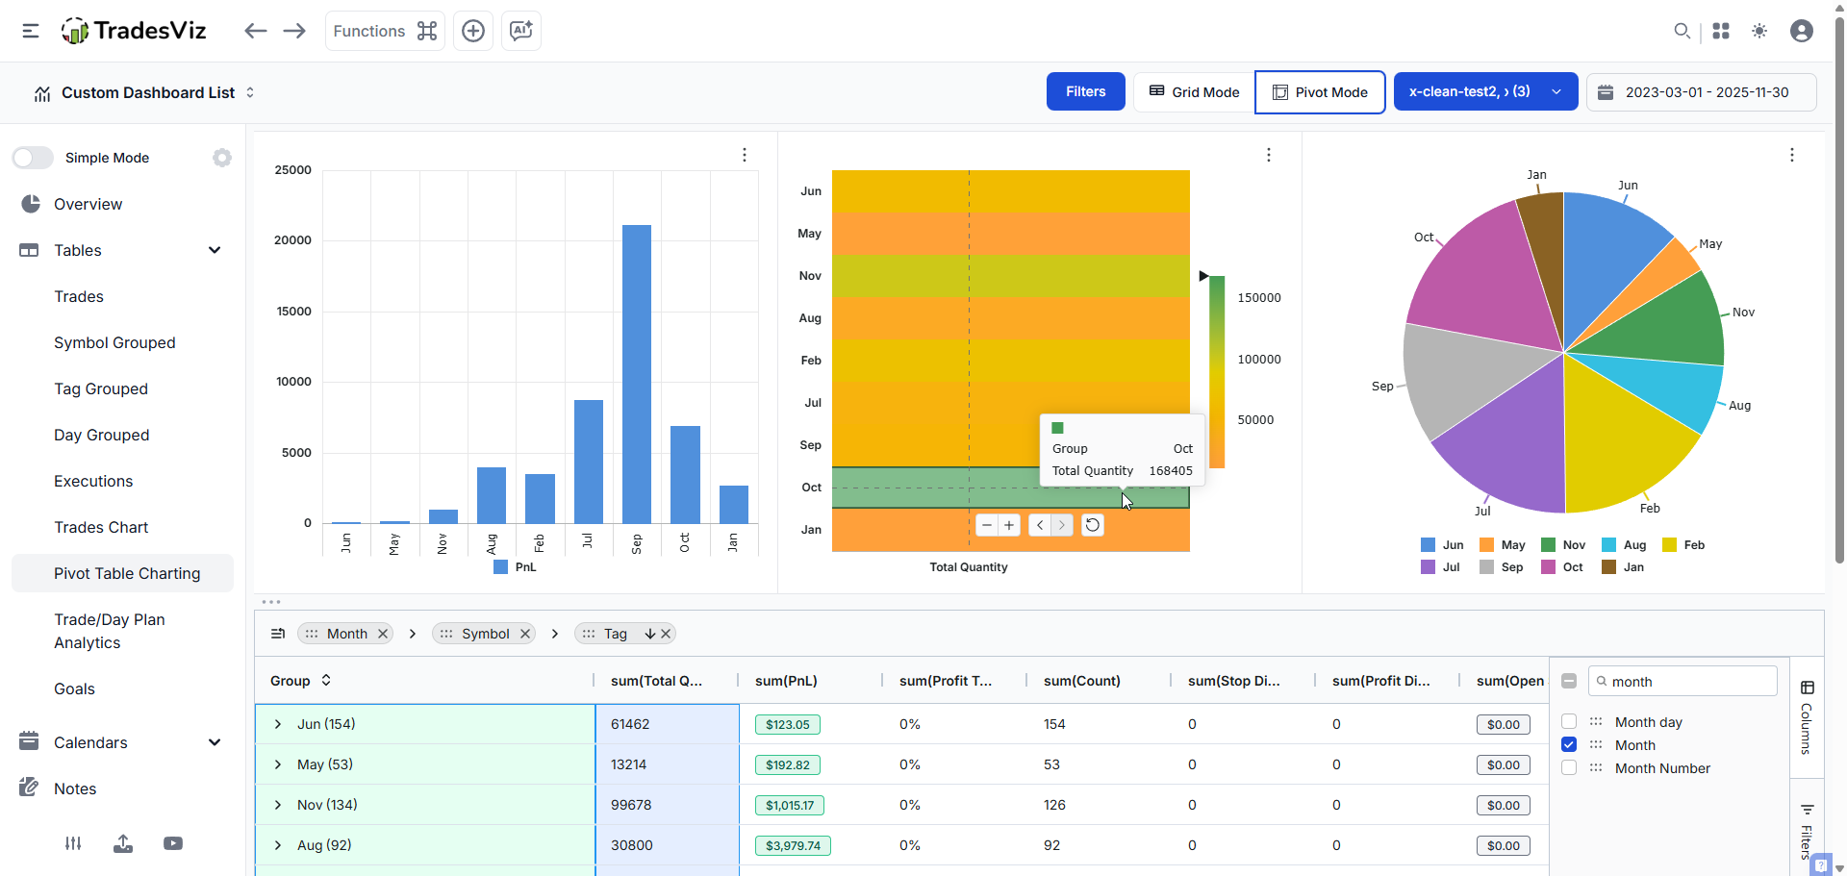
Task: Toggle PnL legend in bar chart
Action: 515,567
